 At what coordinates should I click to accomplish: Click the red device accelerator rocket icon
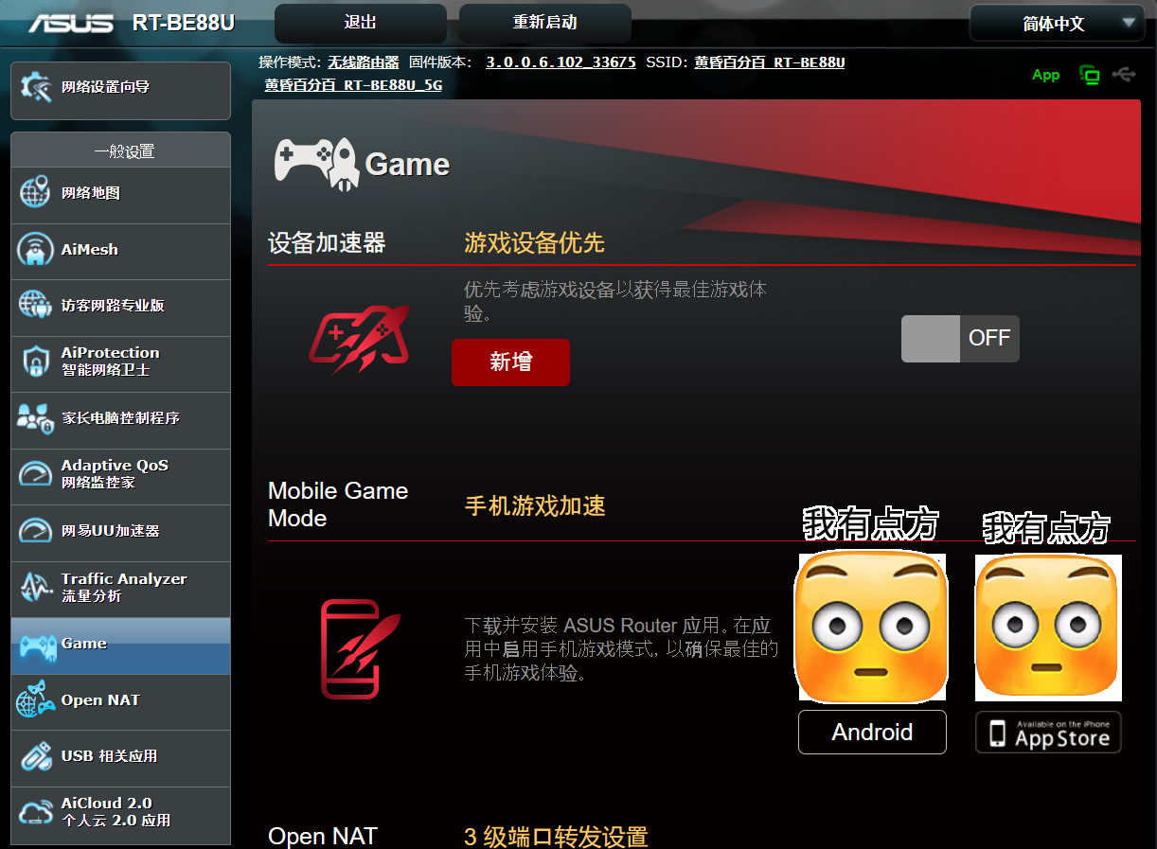(359, 338)
